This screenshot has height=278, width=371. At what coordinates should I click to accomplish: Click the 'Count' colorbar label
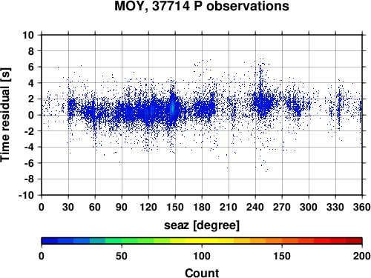(x=202, y=273)
